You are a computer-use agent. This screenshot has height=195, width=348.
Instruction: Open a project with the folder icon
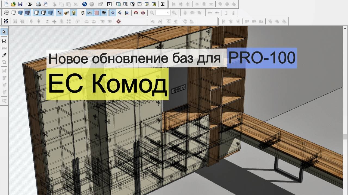[13, 4]
